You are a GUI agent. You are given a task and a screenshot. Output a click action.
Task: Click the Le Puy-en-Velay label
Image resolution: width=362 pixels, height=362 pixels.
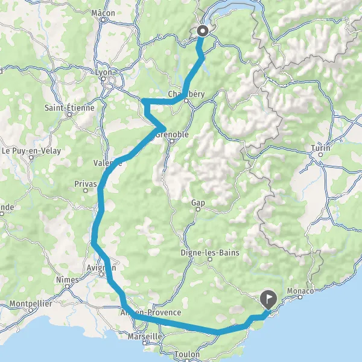31,151
